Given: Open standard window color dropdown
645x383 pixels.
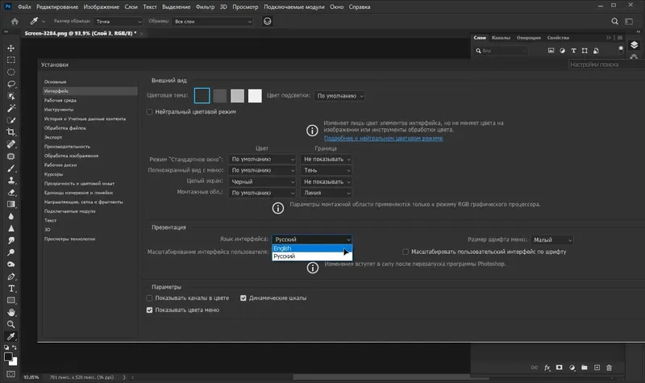Looking at the screenshot, I should [x=262, y=159].
